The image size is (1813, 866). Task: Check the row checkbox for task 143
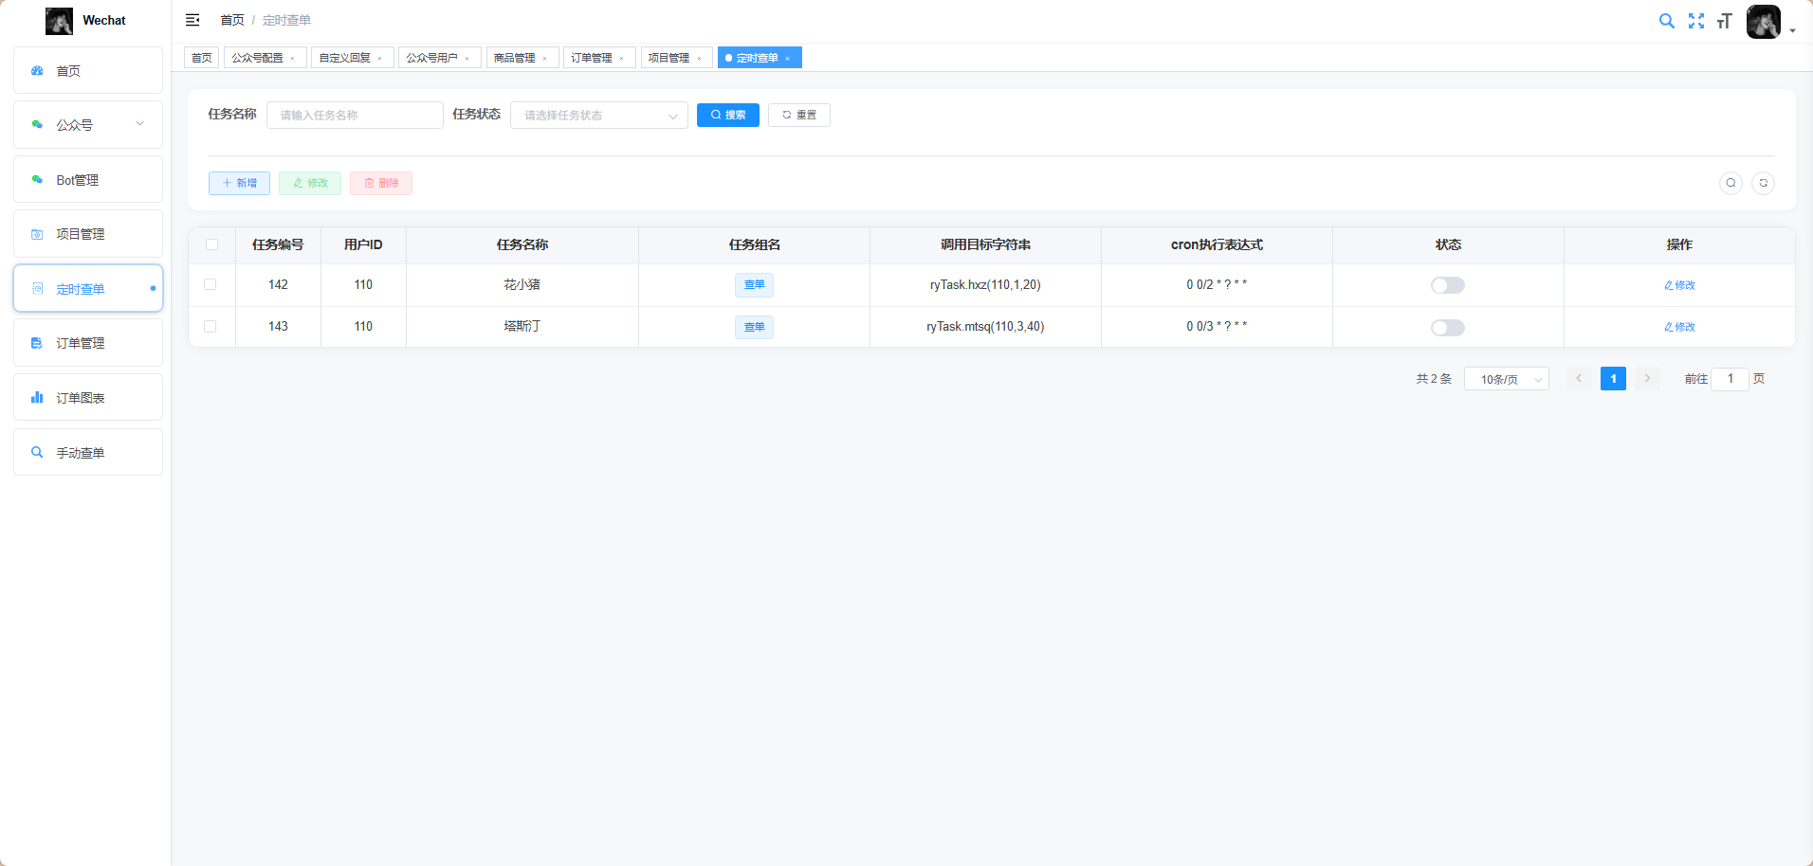[x=211, y=327]
